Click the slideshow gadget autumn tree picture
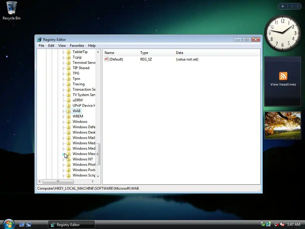This screenshot has height=229, width=305. pyautogui.click(x=283, y=125)
